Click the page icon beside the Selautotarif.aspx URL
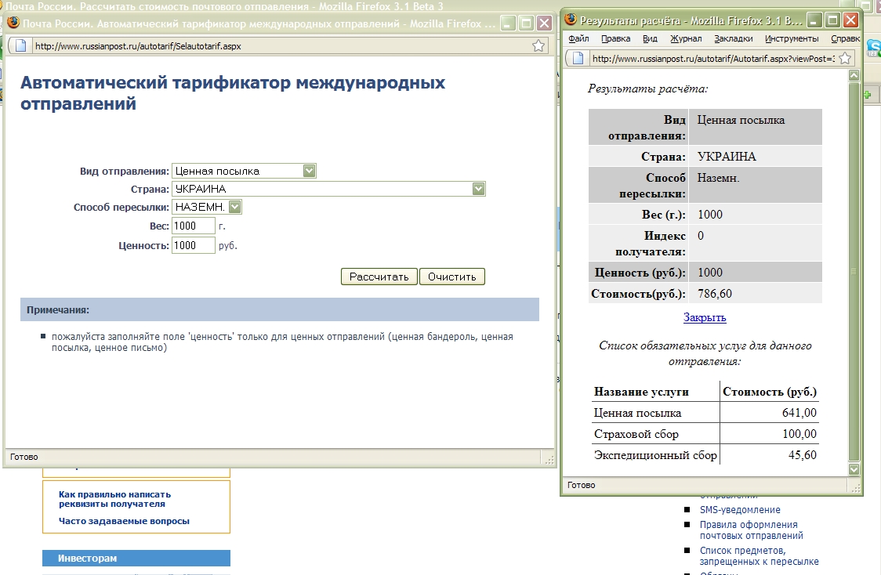 point(21,46)
